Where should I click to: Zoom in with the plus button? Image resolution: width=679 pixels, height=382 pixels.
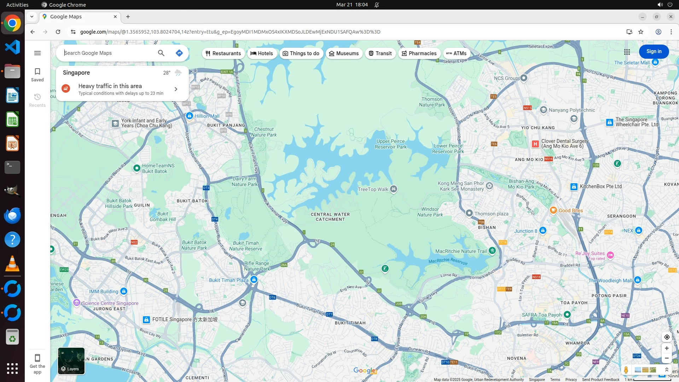[667, 348]
